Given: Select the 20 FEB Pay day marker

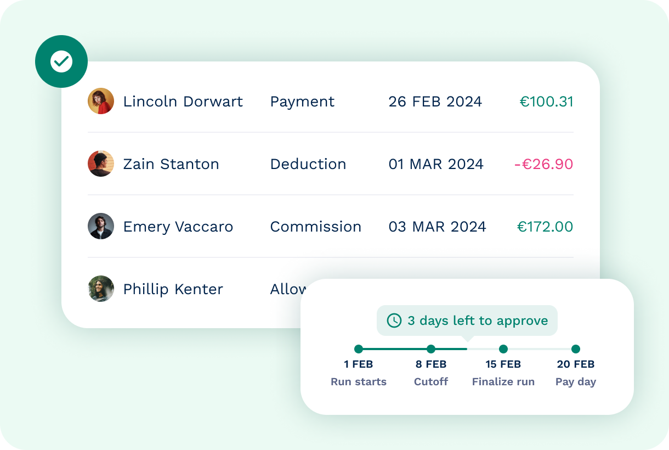Looking at the screenshot, I should (x=576, y=349).
